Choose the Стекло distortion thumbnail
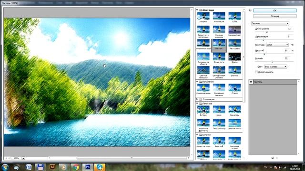 (x=234, y=87)
